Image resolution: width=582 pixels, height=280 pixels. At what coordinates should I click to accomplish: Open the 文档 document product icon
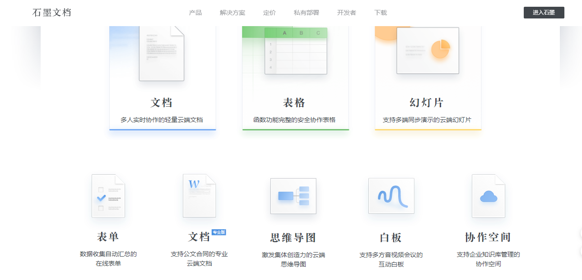(x=162, y=54)
